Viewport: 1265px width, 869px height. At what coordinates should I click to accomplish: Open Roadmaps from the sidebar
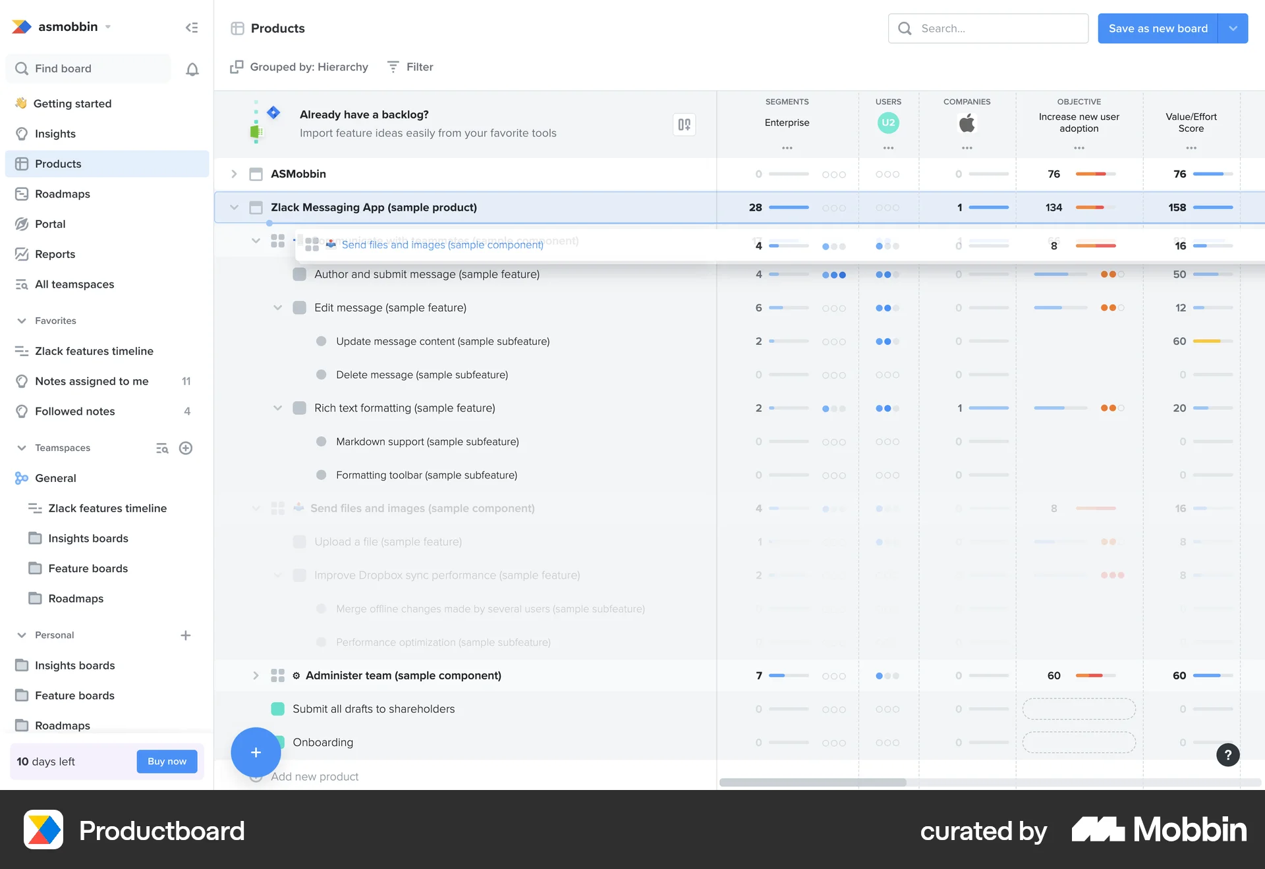[62, 194]
